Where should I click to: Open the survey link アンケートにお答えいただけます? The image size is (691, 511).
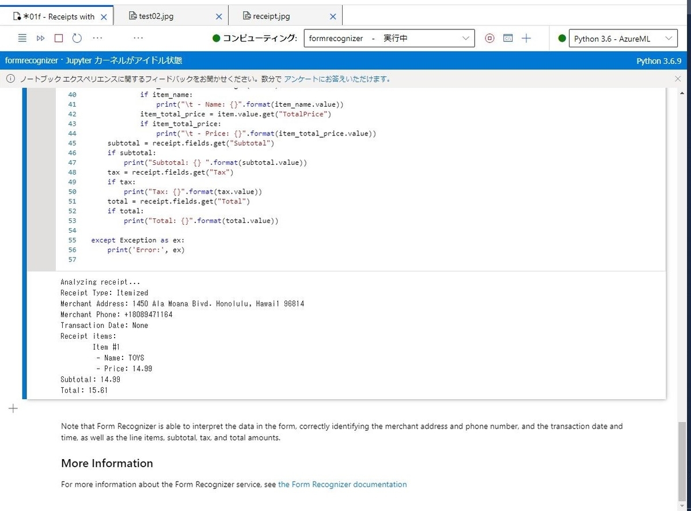tap(338, 79)
